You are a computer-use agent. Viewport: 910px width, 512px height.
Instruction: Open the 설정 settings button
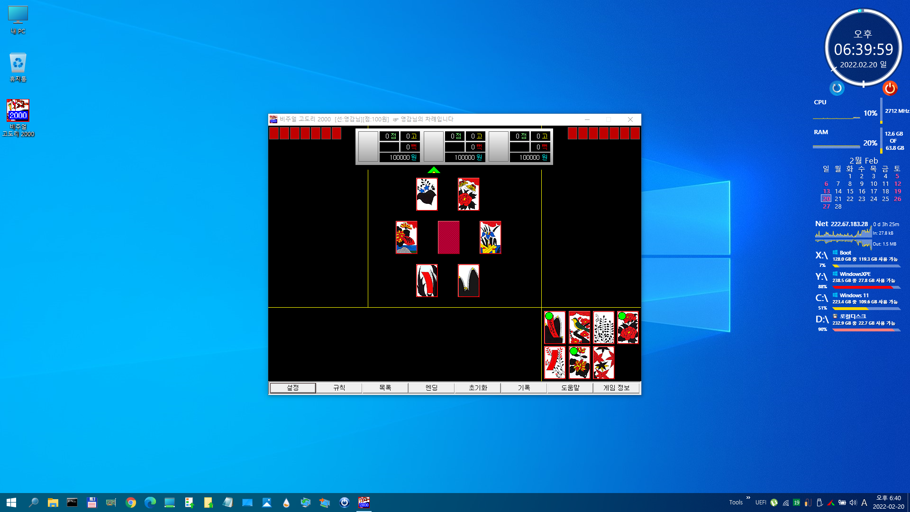coord(293,388)
